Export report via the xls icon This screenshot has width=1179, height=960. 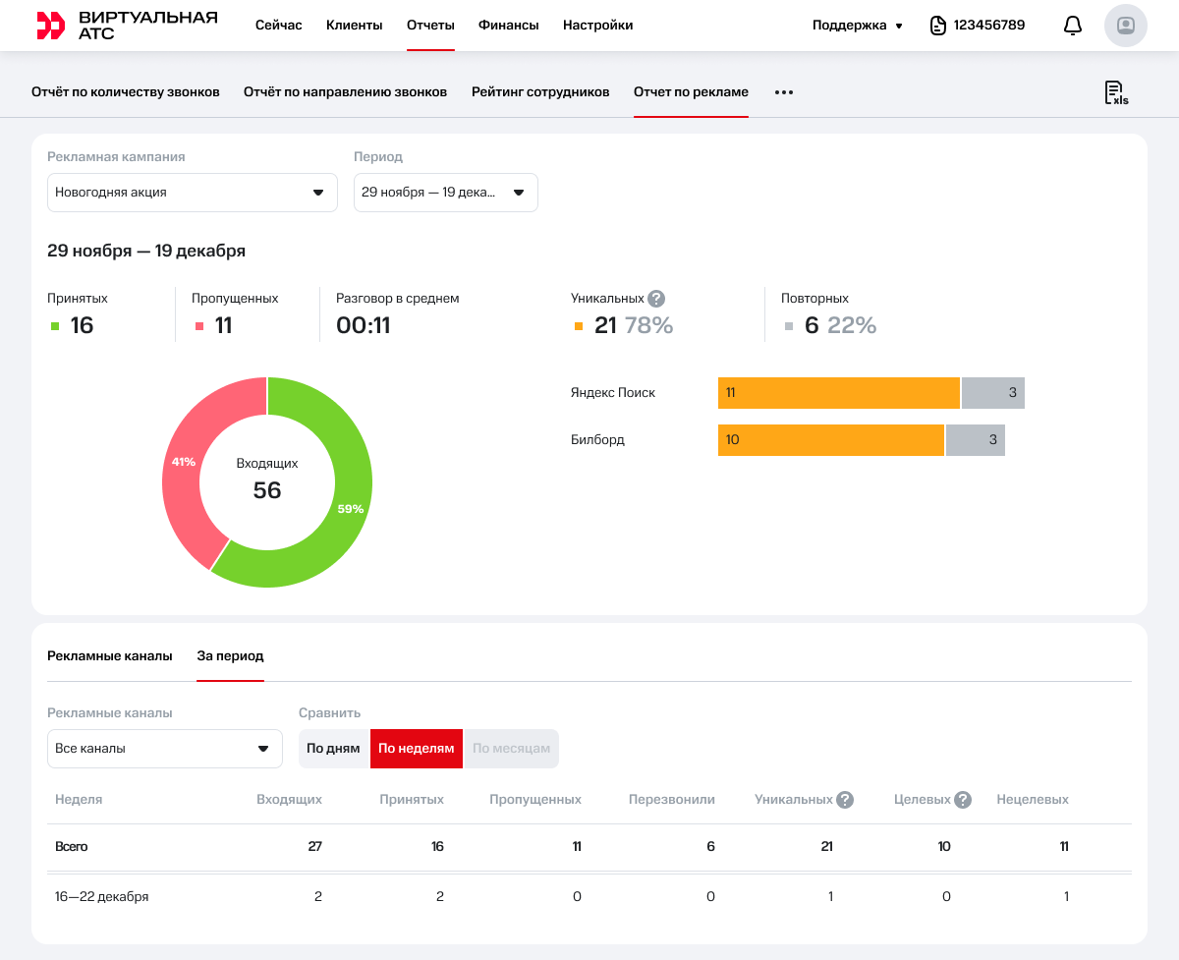pyautogui.click(x=1116, y=92)
